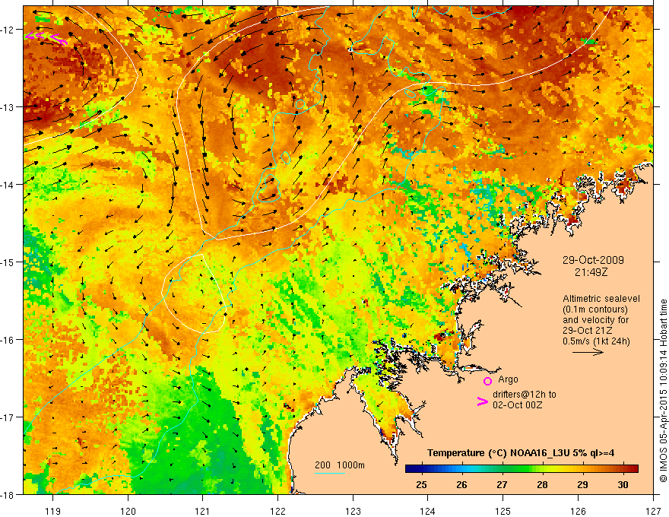Click the temperature color bar
The image size is (669, 517).
[522, 469]
